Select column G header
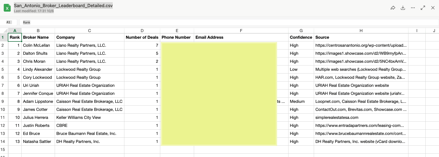Viewport: 439px width, 157px height. pyautogui.click(x=301, y=31)
